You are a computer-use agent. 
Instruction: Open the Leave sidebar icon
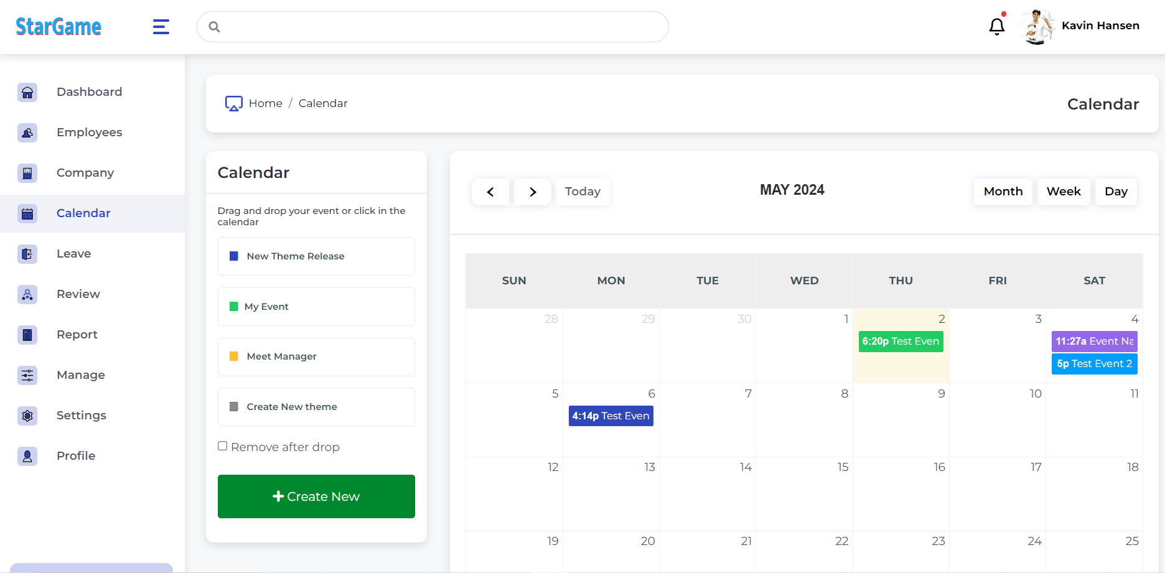(x=27, y=254)
